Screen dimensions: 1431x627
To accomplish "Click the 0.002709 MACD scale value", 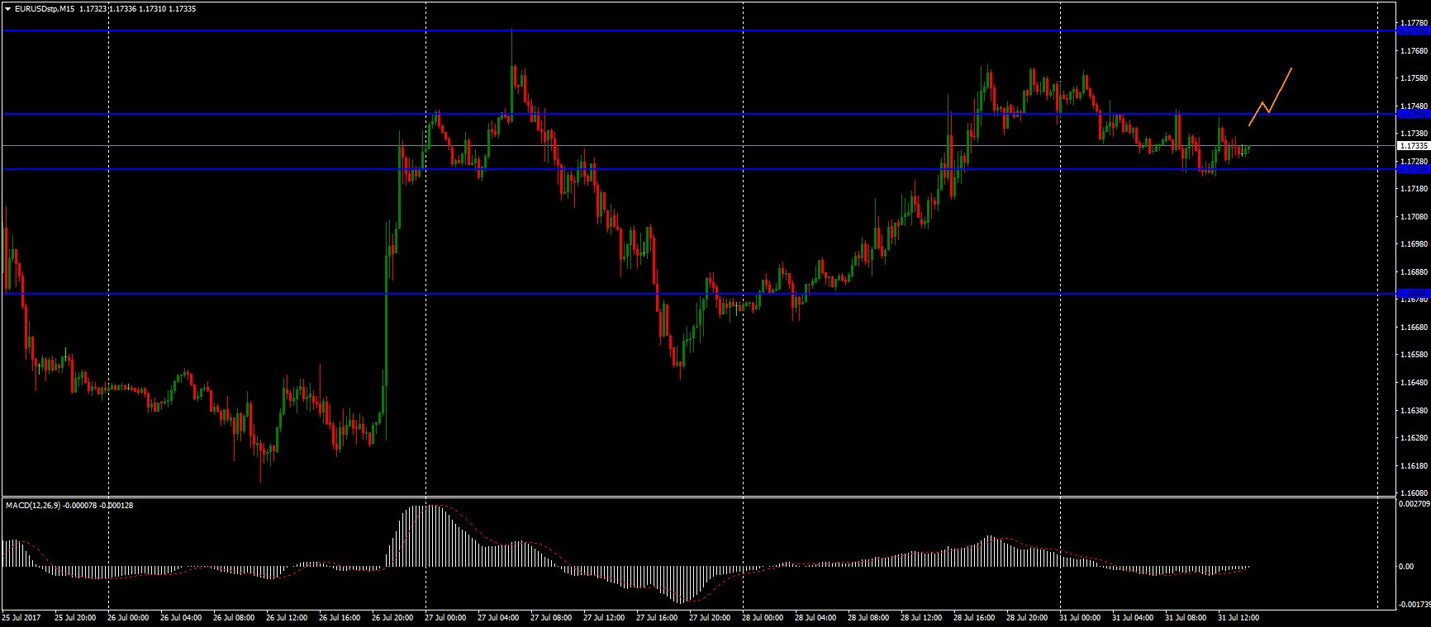I will tap(1414, 503).
